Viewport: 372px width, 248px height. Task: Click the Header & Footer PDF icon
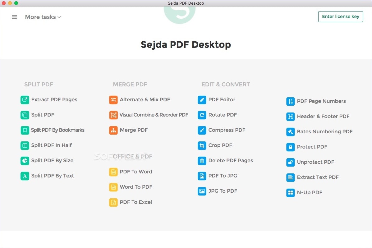coord(290,117)
